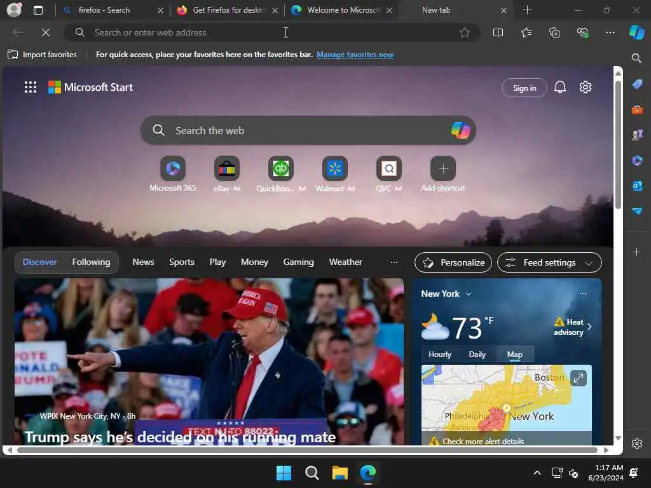Expand the Feed settings dropdown

(549, 262)
